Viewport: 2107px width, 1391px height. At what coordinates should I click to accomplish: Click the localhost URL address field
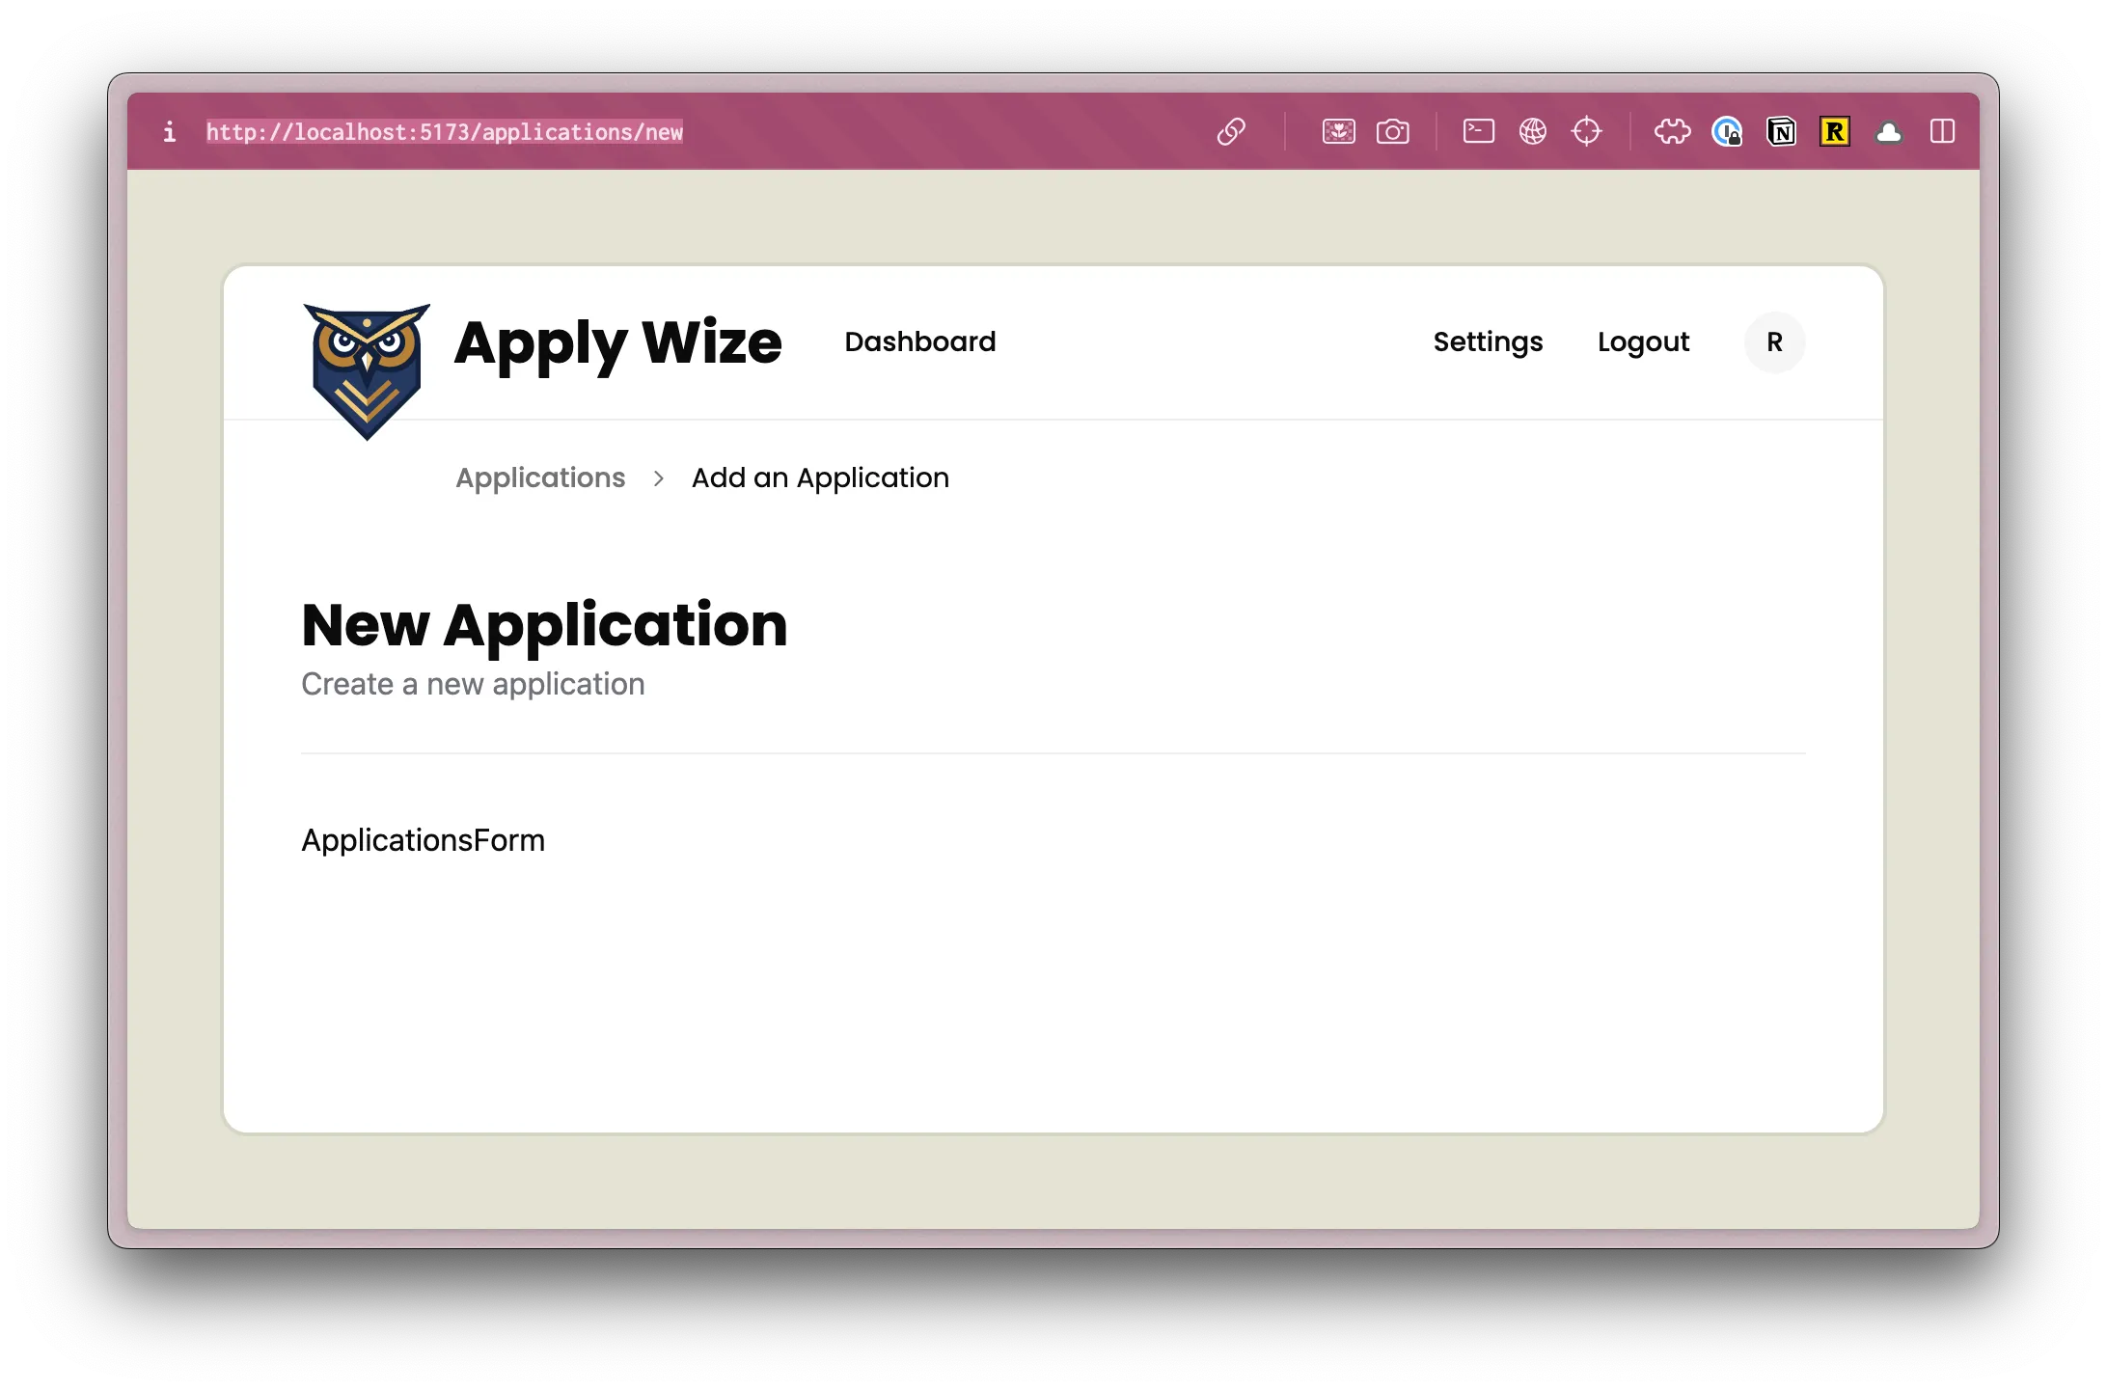coord(445,132)
